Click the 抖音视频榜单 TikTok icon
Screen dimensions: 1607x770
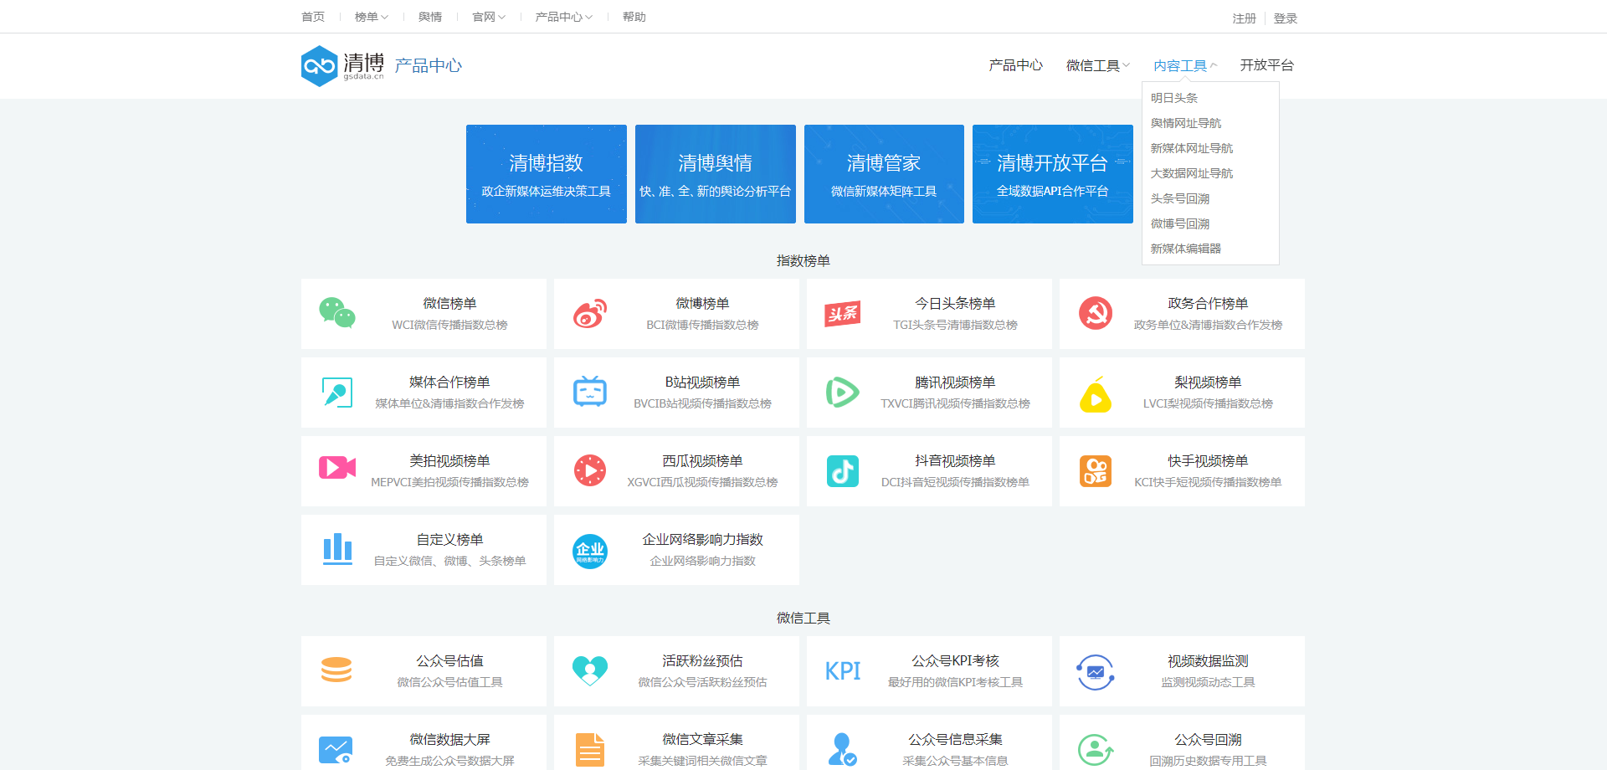[843, 471]
